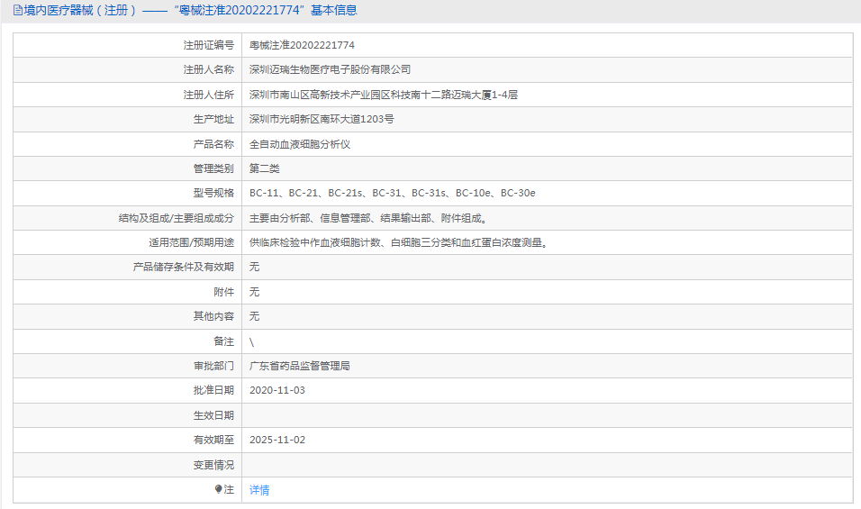Select structure text 主要由分析部、信息管理部
861x509 pixels.
pos(367,218)
